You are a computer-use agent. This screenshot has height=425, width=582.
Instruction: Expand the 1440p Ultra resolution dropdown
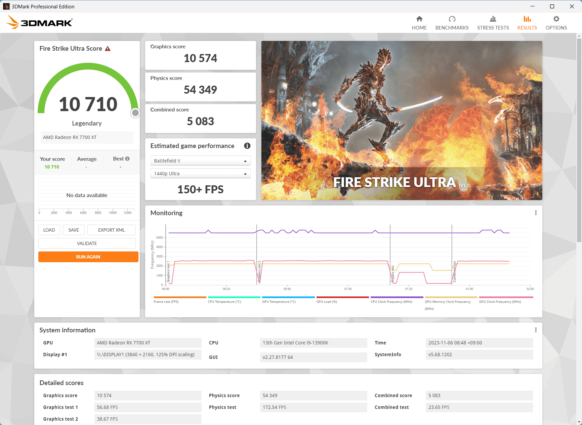tap(200, 174)
